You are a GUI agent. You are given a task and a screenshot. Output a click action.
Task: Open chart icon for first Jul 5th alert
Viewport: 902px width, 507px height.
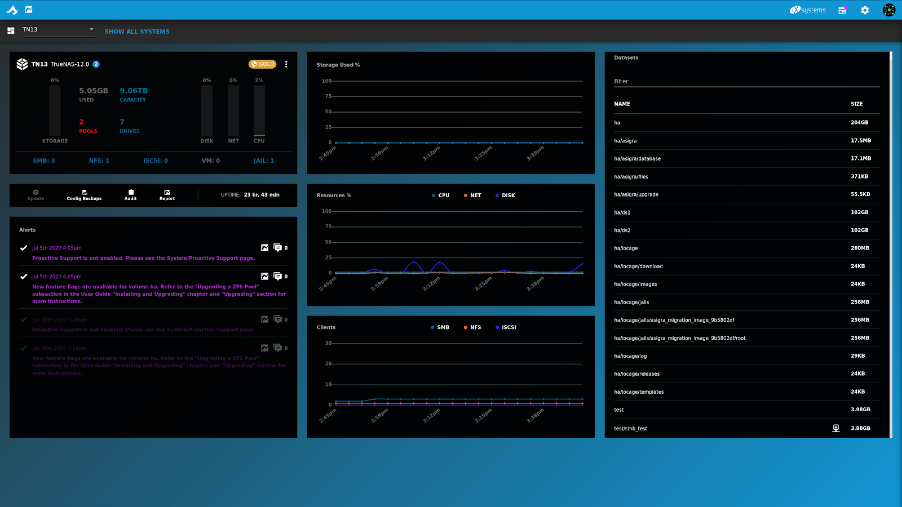(264, 248)
